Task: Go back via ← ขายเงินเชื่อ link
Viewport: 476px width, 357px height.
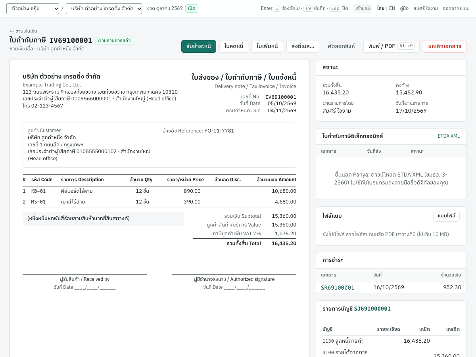Action: tap(23, 31)
